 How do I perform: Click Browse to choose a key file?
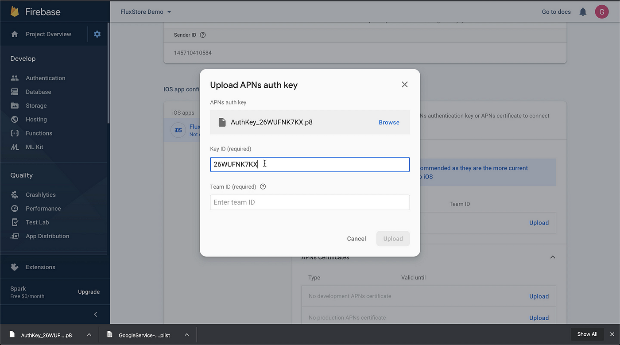389,122
